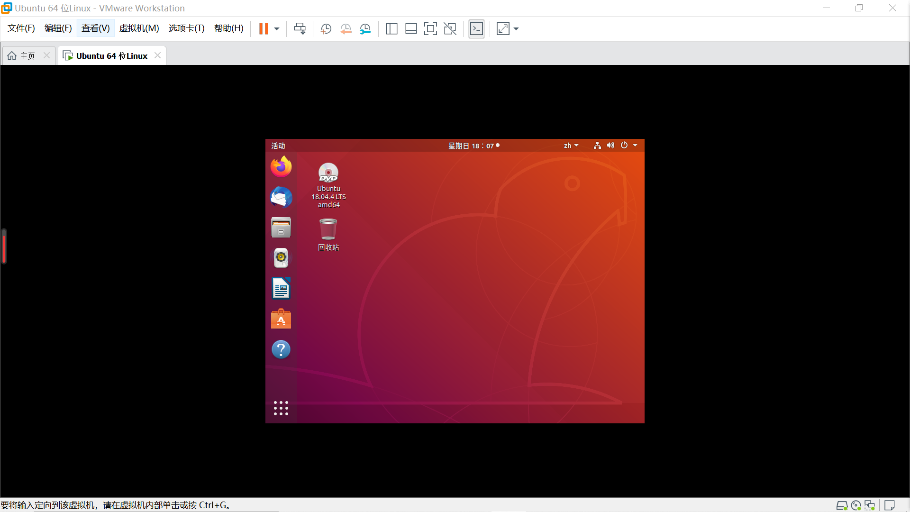
Task: Switch to Unity mode
Action: point(450,29)
